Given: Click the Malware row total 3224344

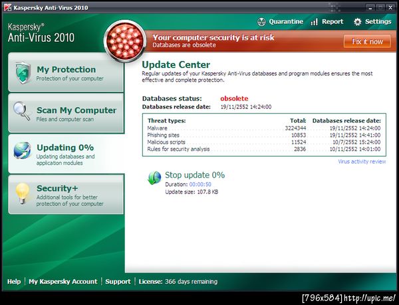Looking at the screenshot, I should (295, 128).
